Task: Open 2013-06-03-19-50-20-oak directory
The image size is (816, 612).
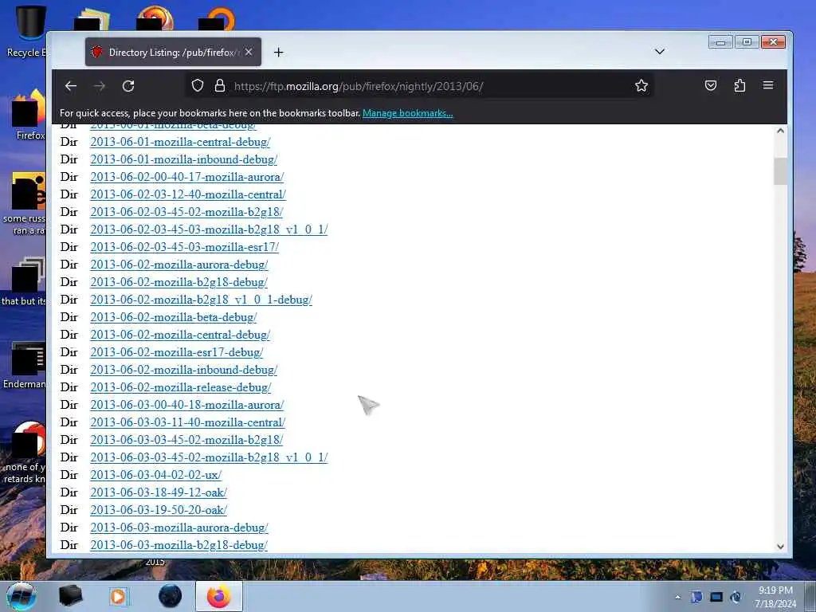Action: 159,510
